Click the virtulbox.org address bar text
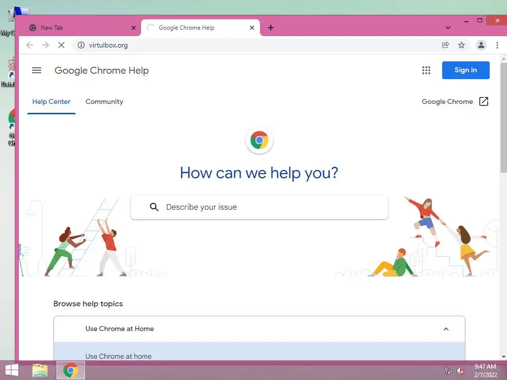The height and width of the screenshot is (380, 507). click(108, 45)
